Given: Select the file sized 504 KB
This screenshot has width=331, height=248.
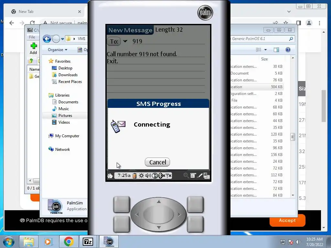Looking at the screenshot, I should tap(257, 87).
